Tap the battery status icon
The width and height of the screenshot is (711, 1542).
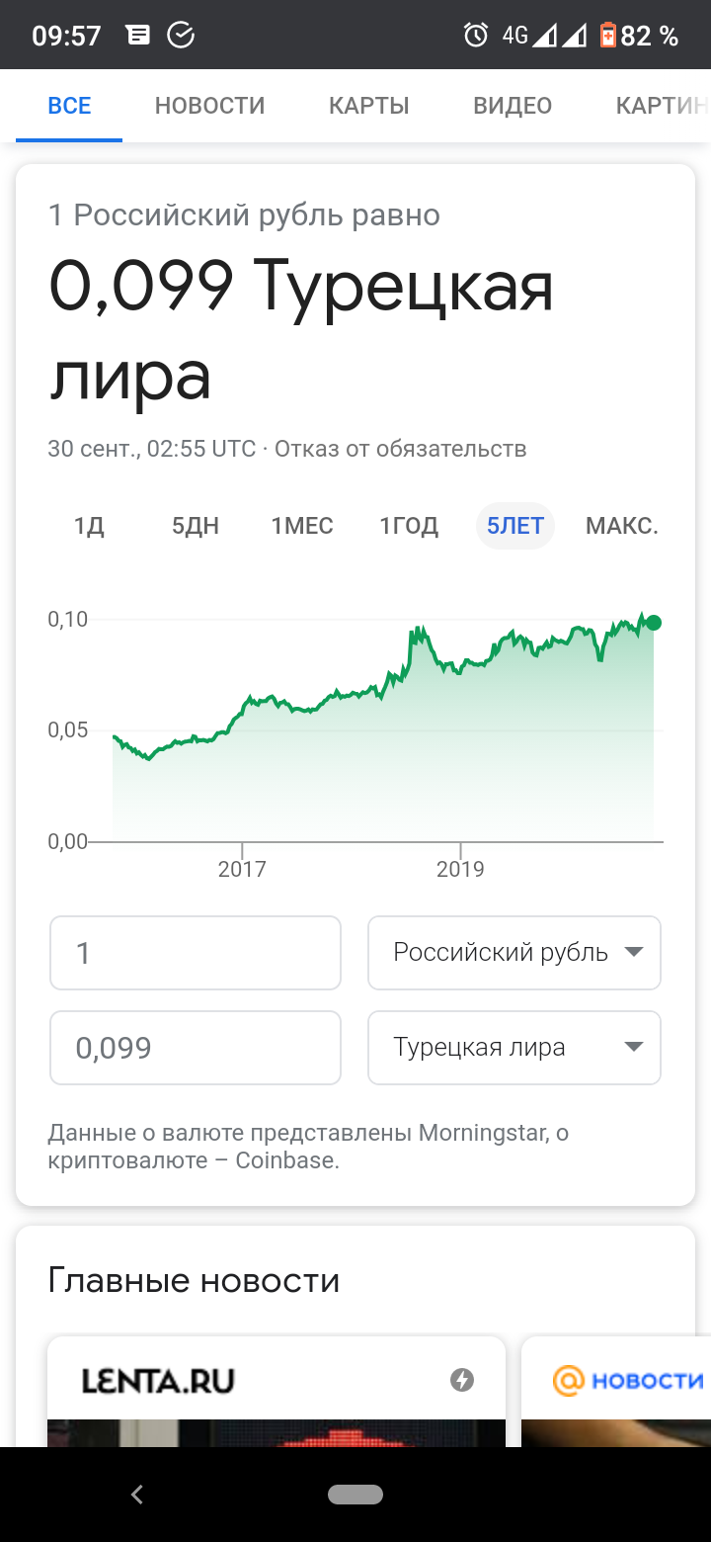click(x=607, y=36)
